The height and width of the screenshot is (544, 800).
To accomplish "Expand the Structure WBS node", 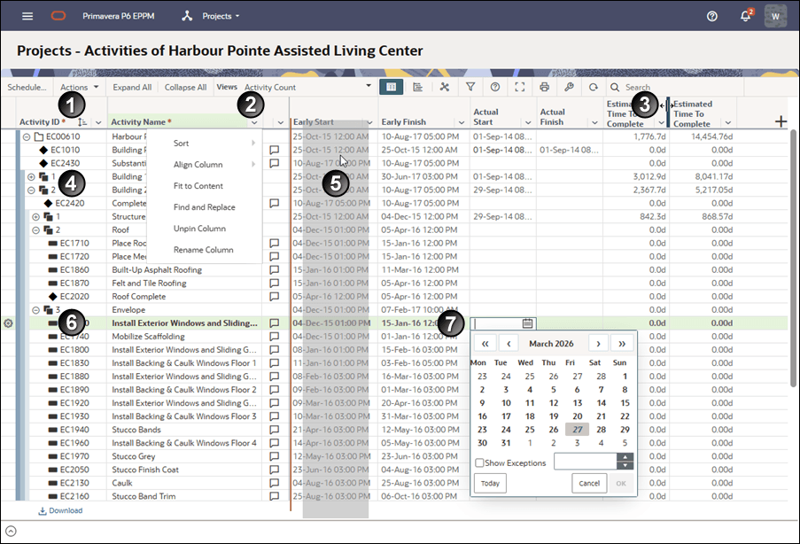I will coord(35,216).
